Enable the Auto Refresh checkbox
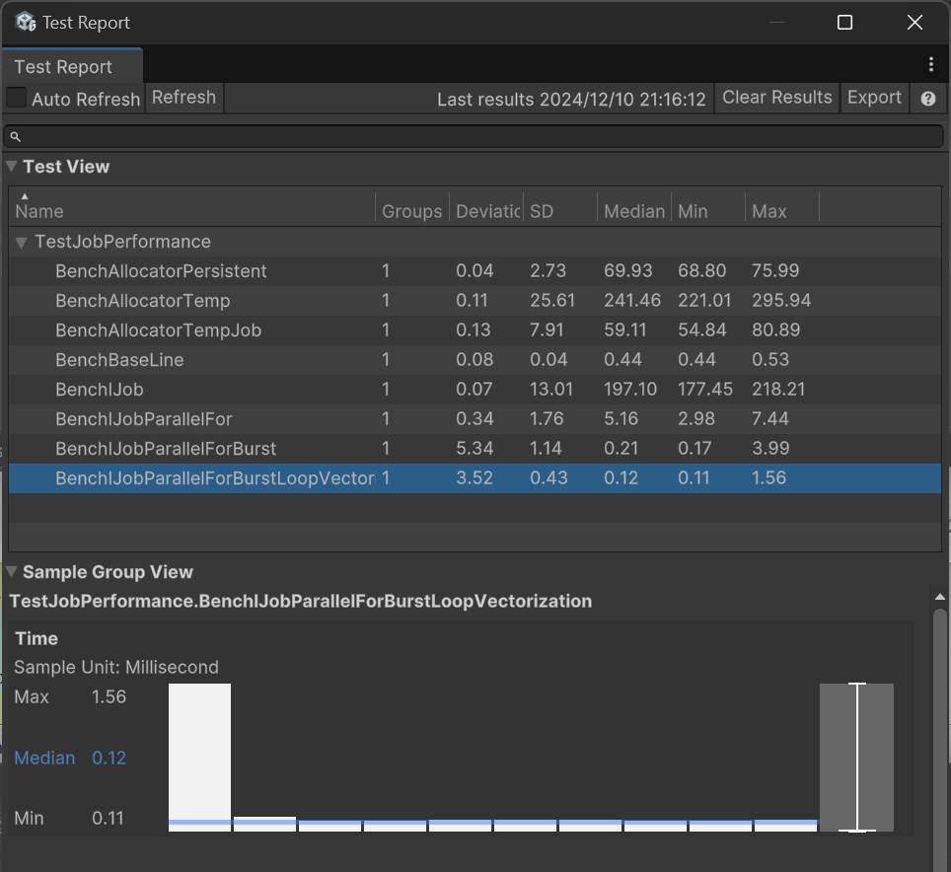The image size is (951, 872). point(17,98)
